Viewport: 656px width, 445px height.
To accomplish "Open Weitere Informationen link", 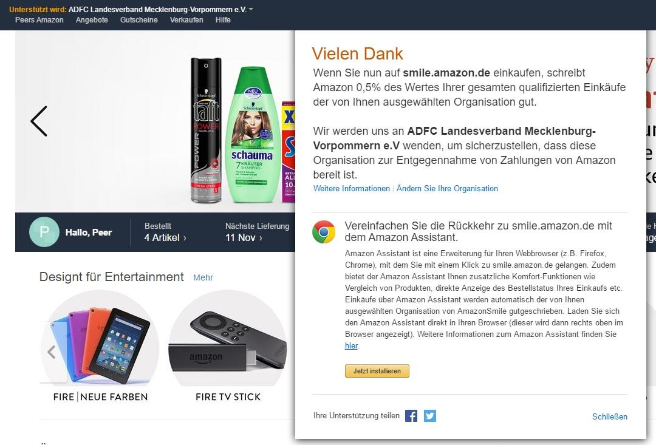I will [x=352, y=189].
